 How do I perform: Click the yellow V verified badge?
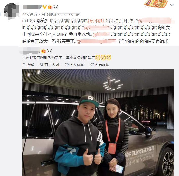tap(44, 7)
